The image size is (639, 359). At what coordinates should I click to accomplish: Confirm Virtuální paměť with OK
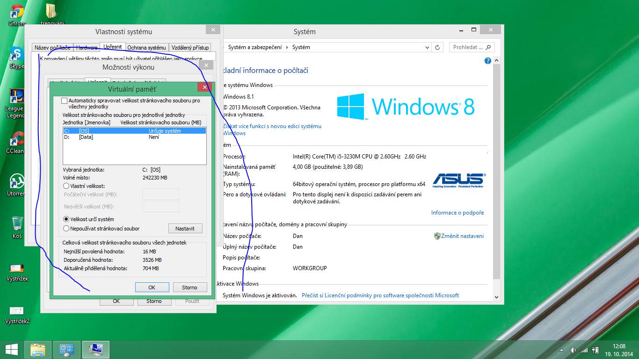tap(152, 287)
